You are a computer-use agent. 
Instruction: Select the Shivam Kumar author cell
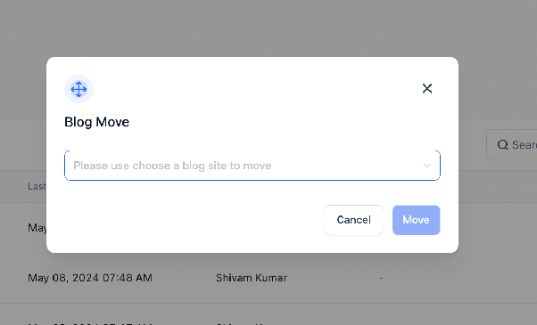(x=252, y=278)
